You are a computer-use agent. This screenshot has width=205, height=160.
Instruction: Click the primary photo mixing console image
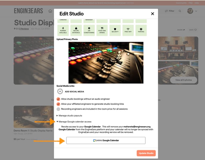pos(106,63)
